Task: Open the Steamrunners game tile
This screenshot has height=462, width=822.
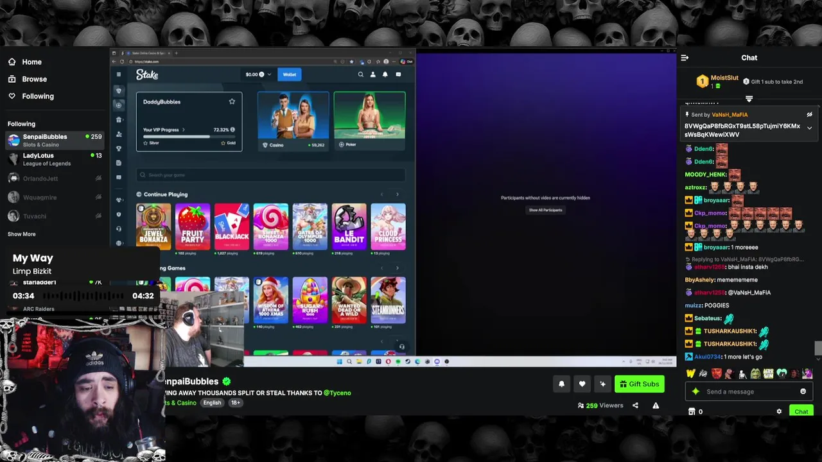Action: click(x=388, y=300)
